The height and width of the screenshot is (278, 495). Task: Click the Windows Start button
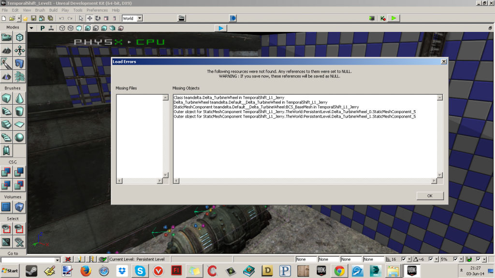10,271
